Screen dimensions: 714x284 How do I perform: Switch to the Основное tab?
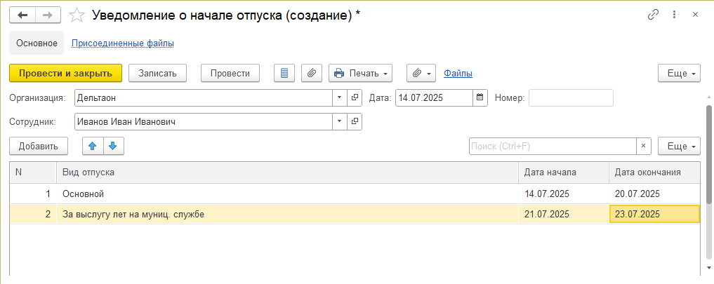(37, 43)
